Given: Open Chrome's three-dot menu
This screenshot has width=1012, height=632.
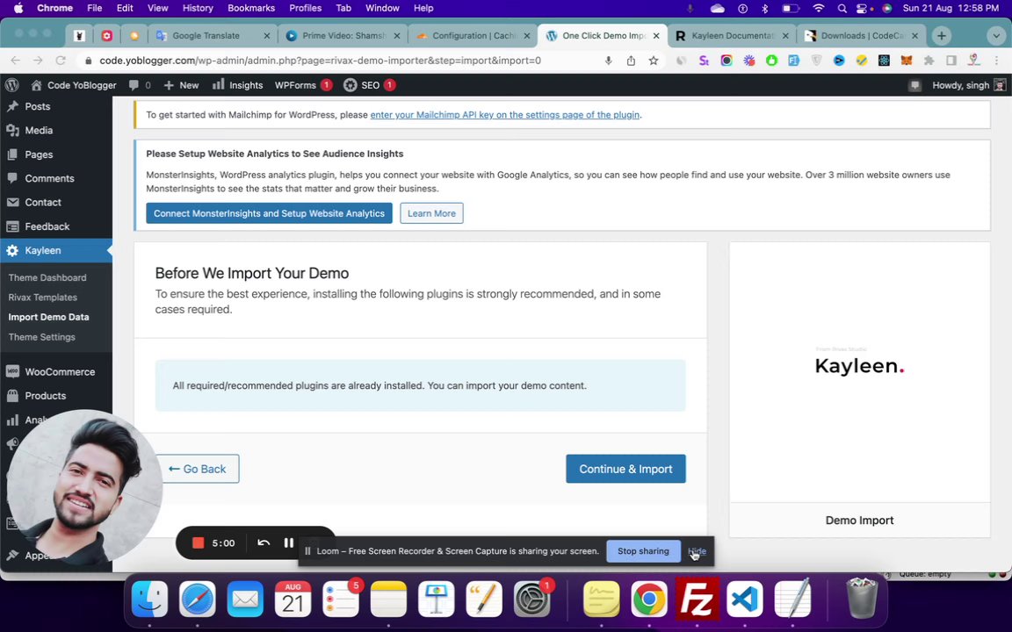Looking at the screenshot, I should 997,61.
